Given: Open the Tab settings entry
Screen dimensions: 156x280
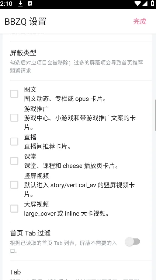Looking at the screenshot, I should click(81, 272).
